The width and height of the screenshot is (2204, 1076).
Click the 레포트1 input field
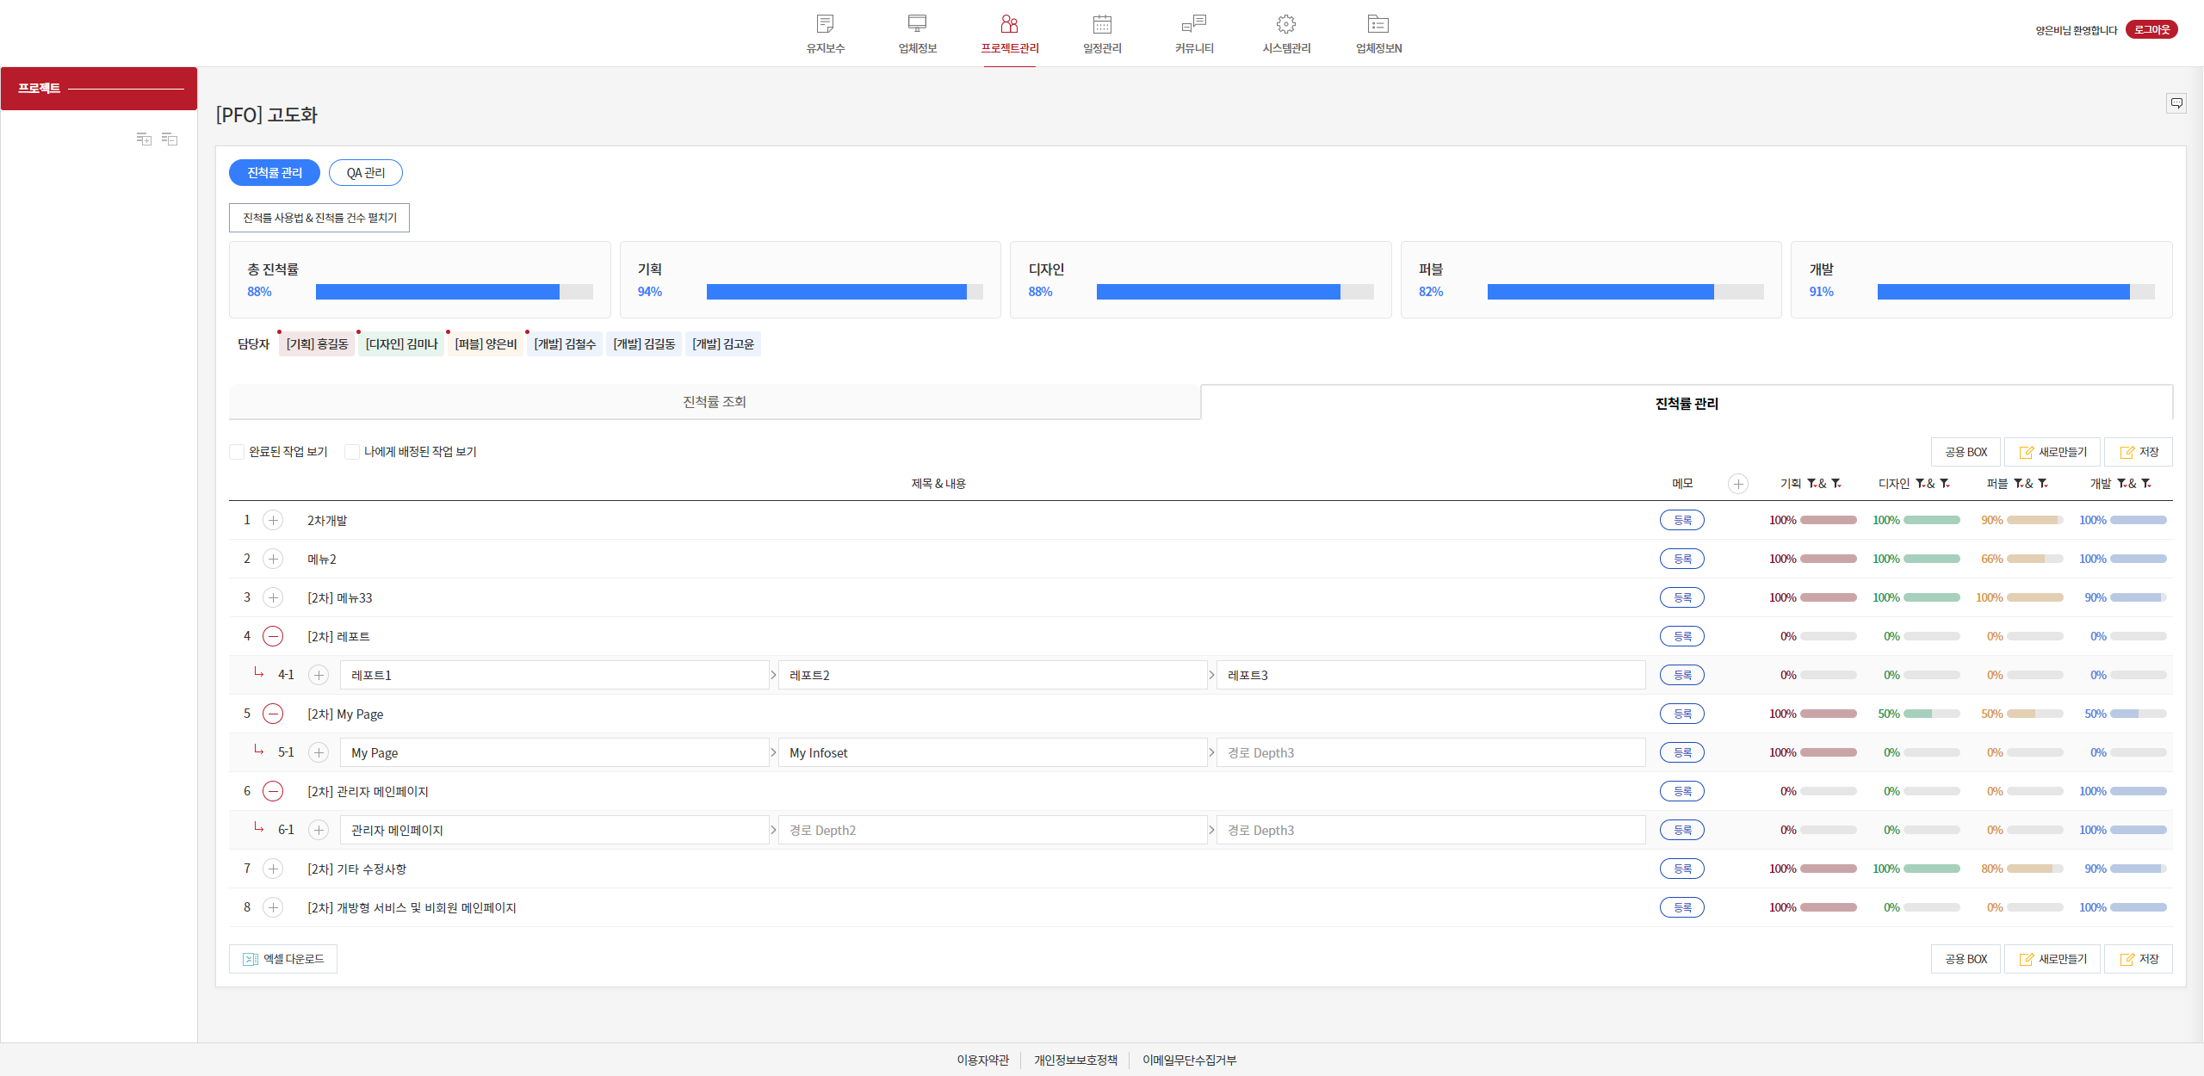coord(554,675)
